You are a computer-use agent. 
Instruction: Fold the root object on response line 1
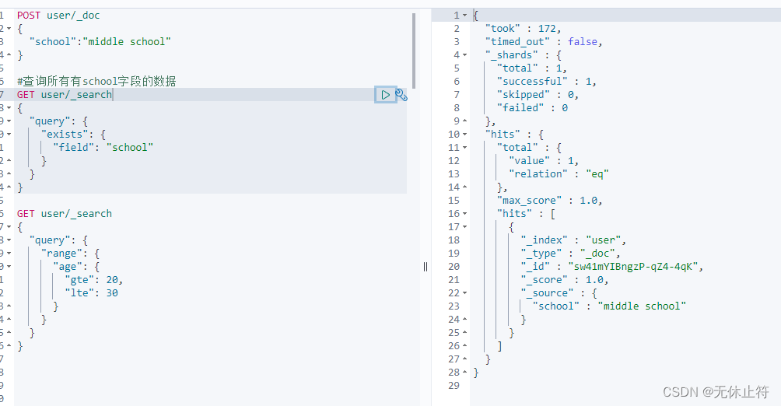coord(465,16)
